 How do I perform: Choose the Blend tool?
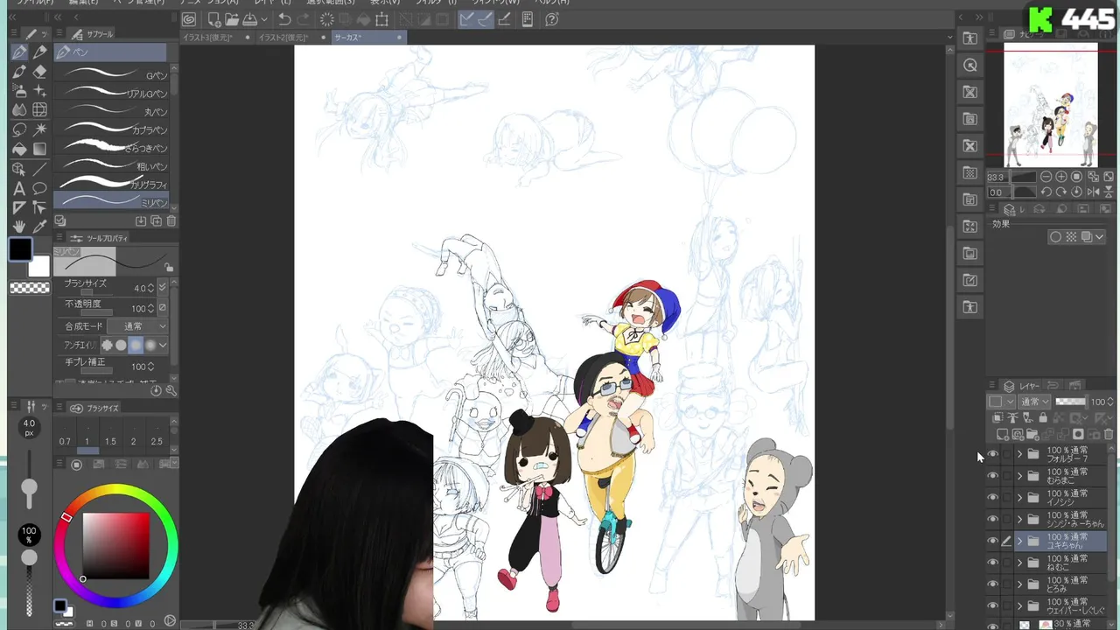19,110
